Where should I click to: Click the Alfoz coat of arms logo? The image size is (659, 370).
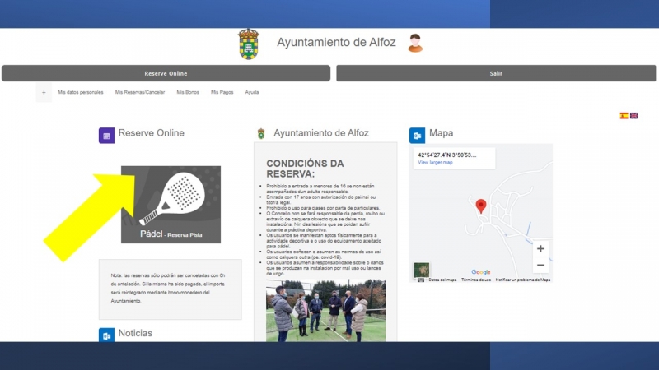point(248,44)
